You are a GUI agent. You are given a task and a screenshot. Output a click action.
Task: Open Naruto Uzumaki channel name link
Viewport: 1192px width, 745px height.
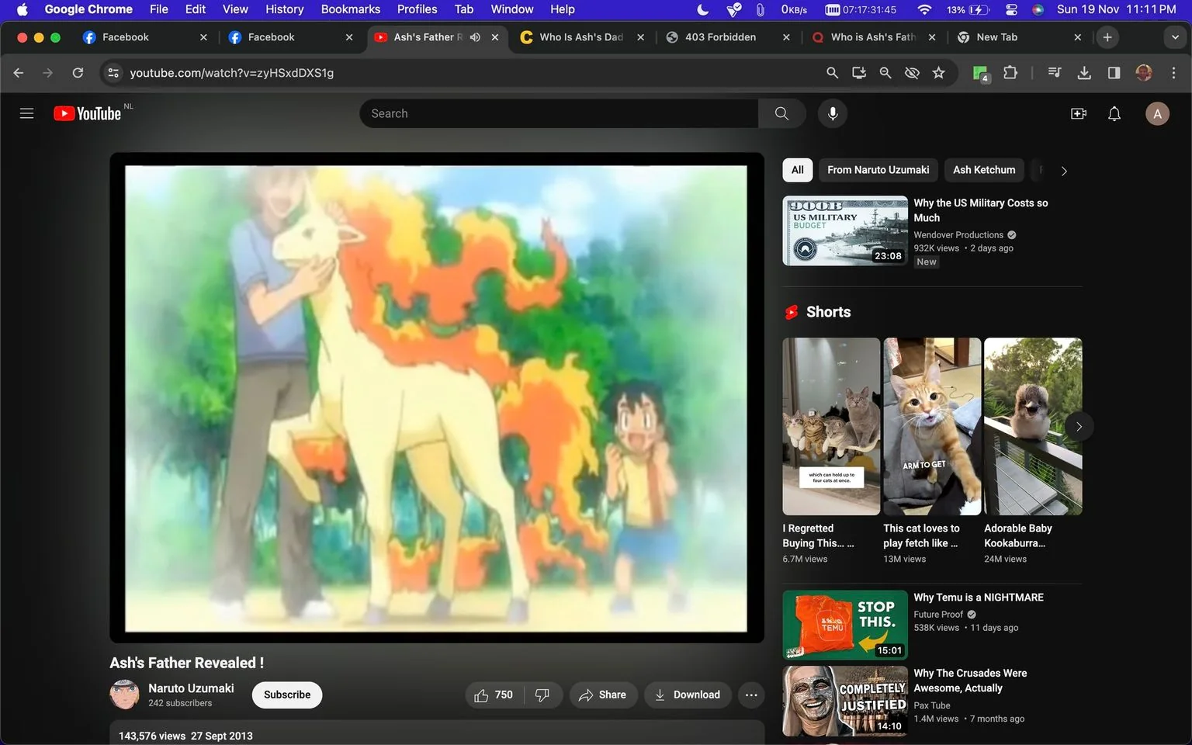191,688
